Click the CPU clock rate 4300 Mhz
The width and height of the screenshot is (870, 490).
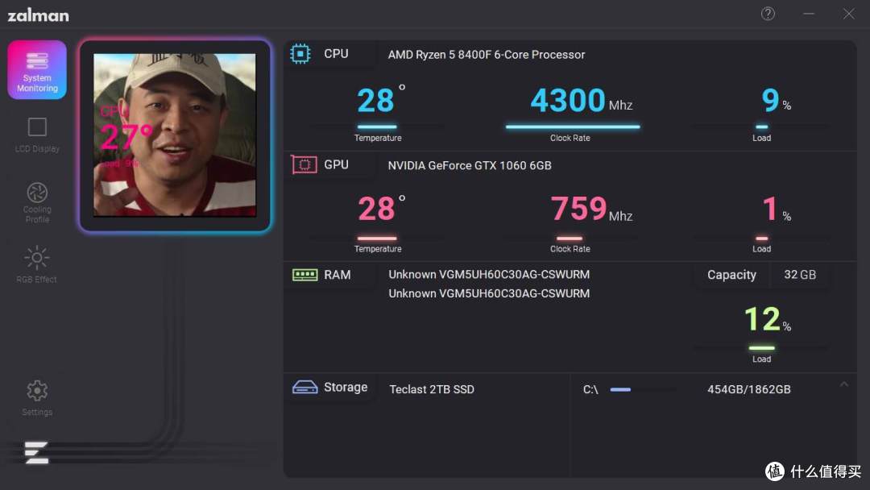coord(581,100)
